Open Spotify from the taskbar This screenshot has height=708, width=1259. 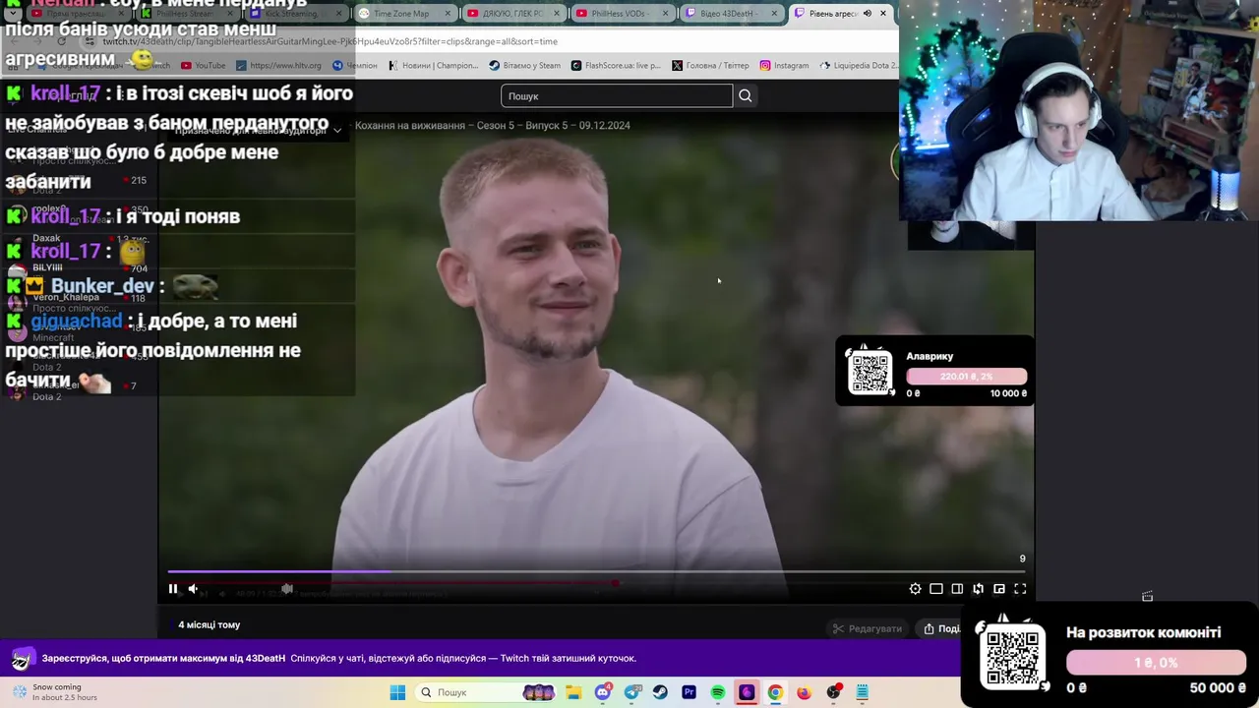[x=718, y=692]
